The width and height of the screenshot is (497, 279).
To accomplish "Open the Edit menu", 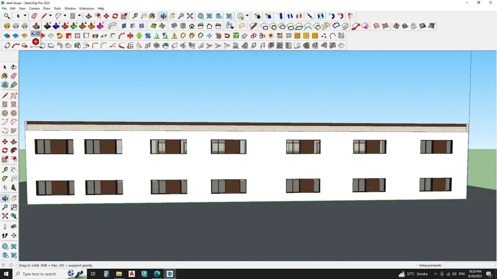I will pos(13,8).
